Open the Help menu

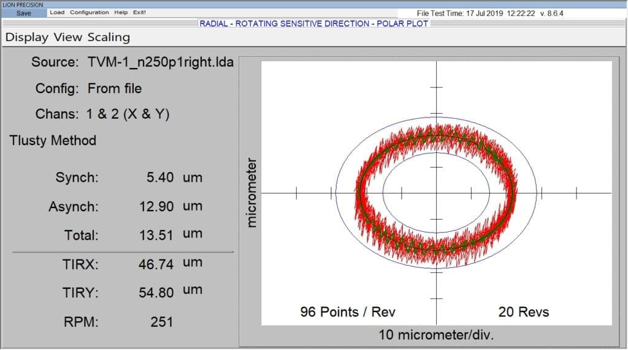[x=121, y=12]
